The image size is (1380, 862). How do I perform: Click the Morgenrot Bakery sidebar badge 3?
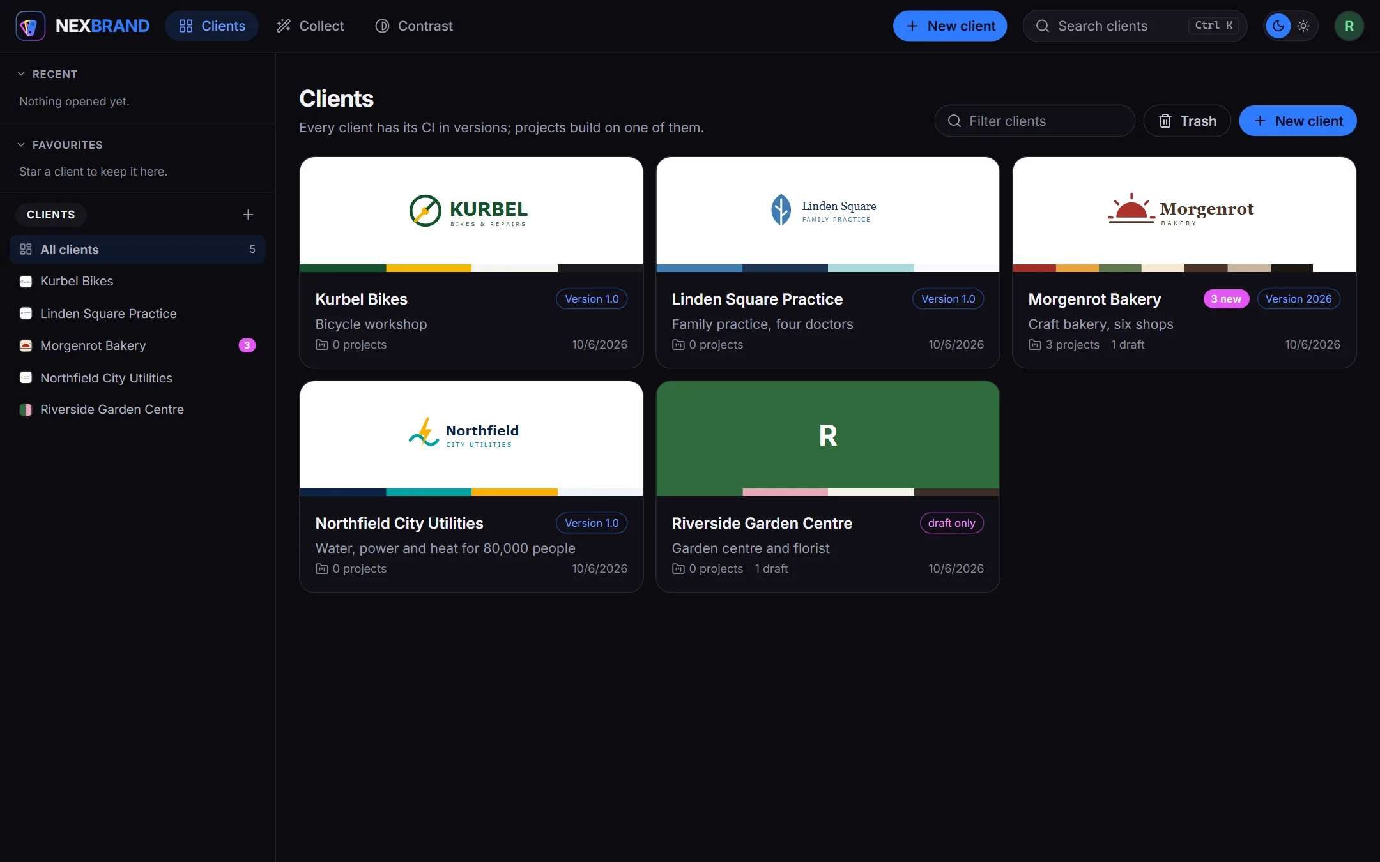coord(247,345)
